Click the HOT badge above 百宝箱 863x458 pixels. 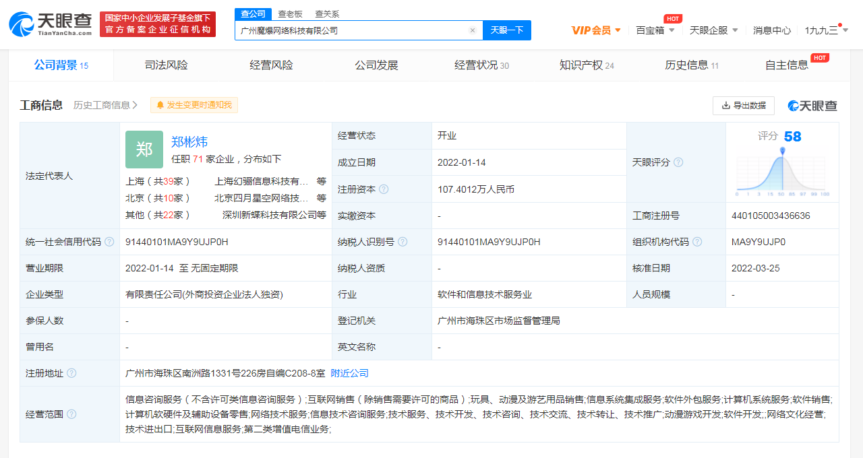pyautogui.click(x=672, y=19)
